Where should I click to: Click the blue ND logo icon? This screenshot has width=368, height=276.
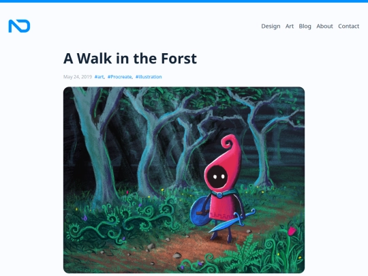click(x=19, y=26)
